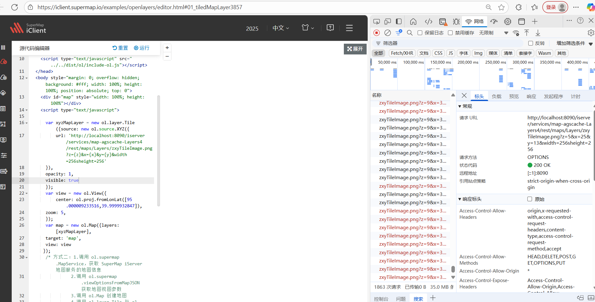Switch to the 发起程序 tab
Viewport: 595px width, 302px height.
pos(553,97)
